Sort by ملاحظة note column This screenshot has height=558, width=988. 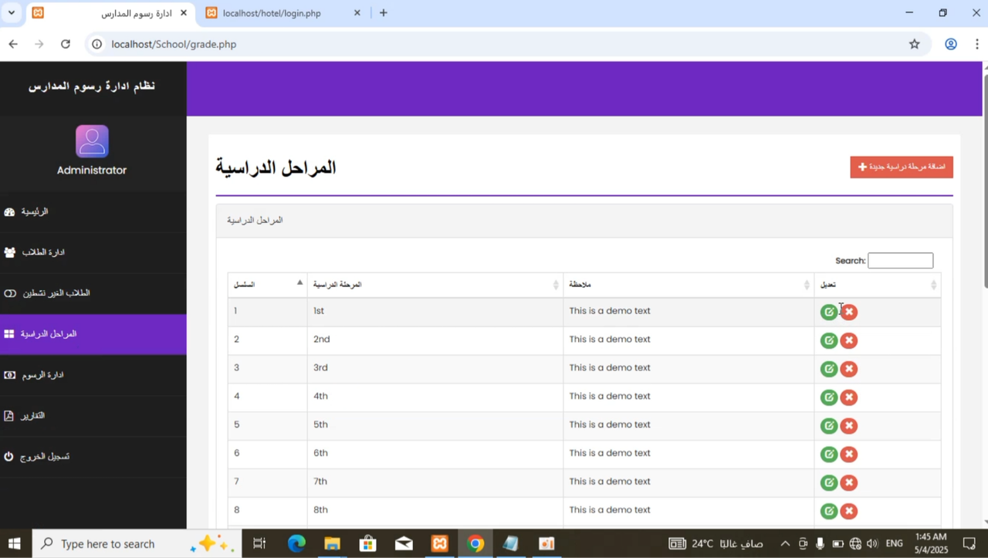[x=689, y=285]
